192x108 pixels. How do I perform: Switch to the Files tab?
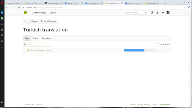[27, 38]
